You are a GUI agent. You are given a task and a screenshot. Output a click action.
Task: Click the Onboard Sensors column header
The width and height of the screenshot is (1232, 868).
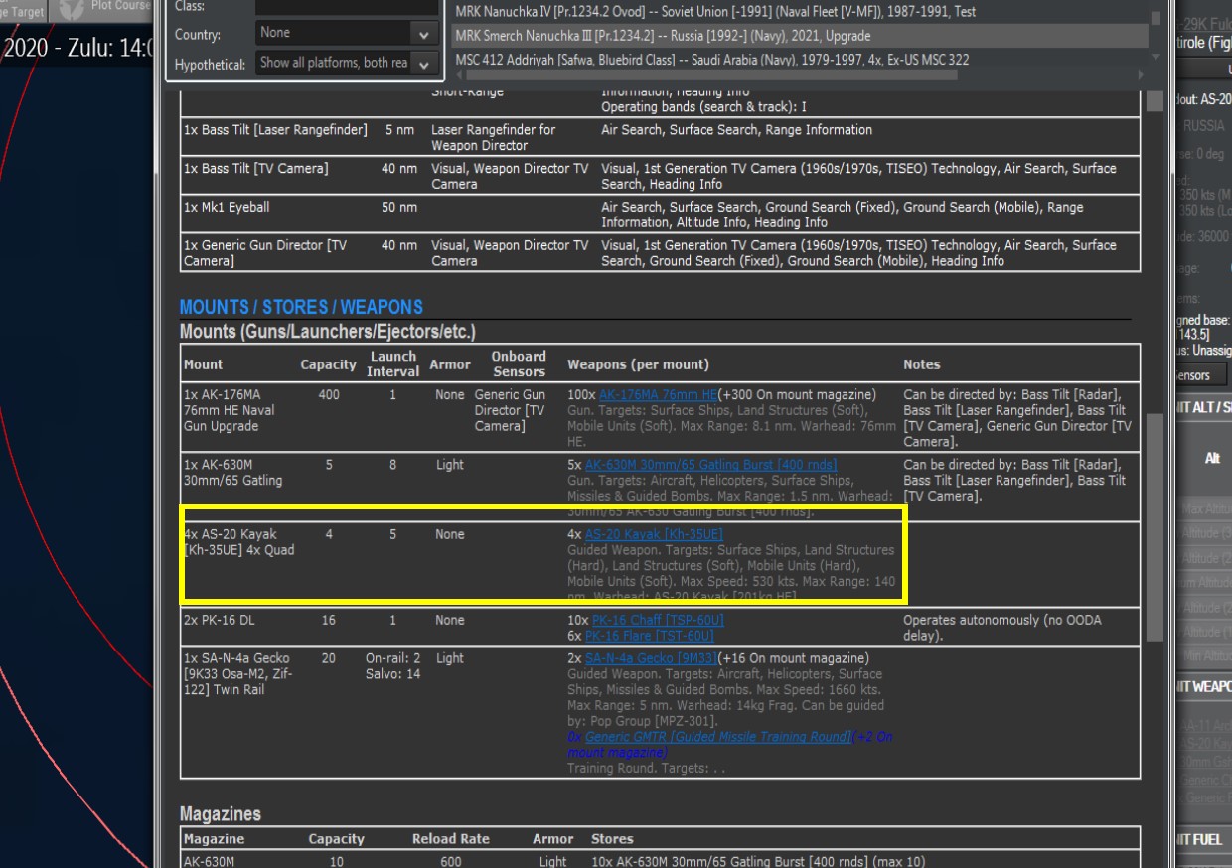pos(519,363)
